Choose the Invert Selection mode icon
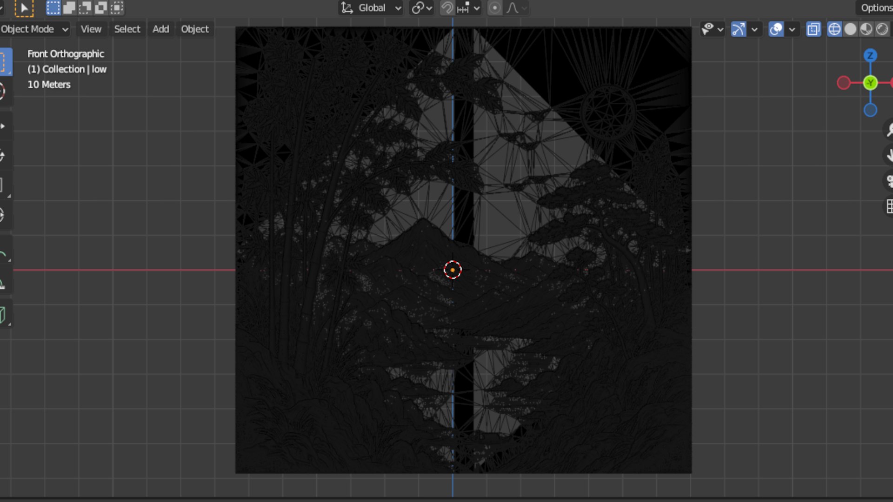 coord(100,7)
